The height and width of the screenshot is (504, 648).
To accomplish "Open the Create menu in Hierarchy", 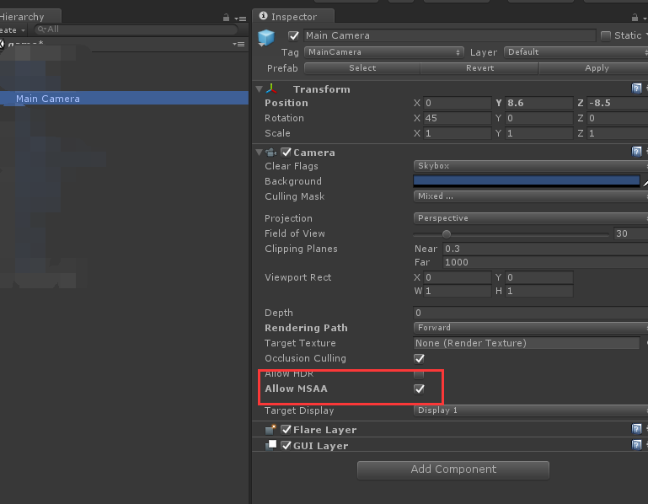I will (13, 30).
